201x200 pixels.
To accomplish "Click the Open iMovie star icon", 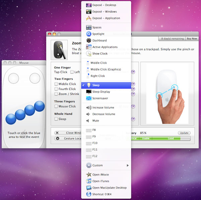I will [88, 175].
